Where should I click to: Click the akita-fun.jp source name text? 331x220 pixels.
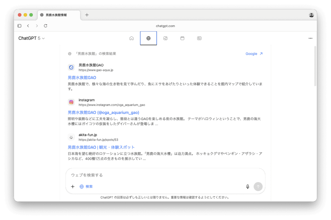point(88,135)
